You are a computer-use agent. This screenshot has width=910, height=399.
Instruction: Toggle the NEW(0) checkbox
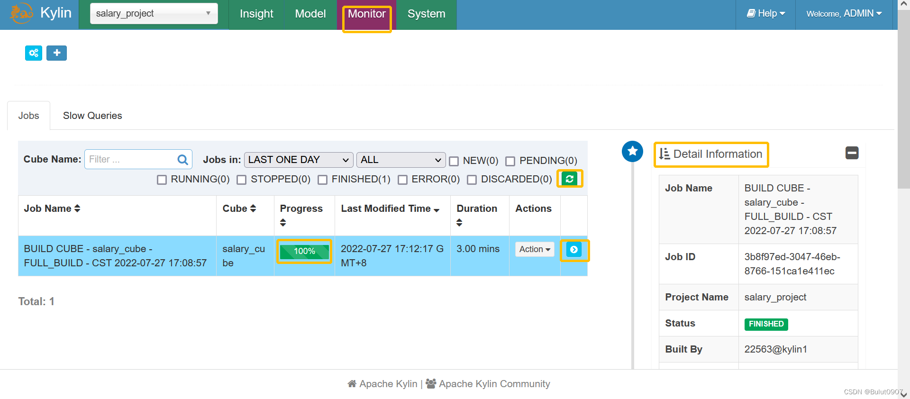tap(454, 161)
